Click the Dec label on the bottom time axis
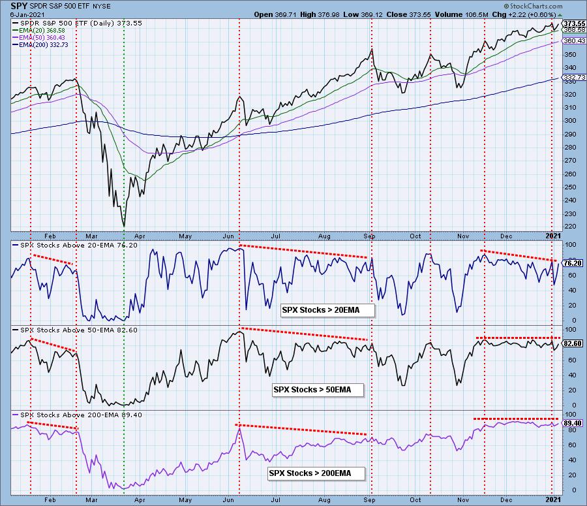The height and width of the screenshot is (506, 587). pos(506,499)
